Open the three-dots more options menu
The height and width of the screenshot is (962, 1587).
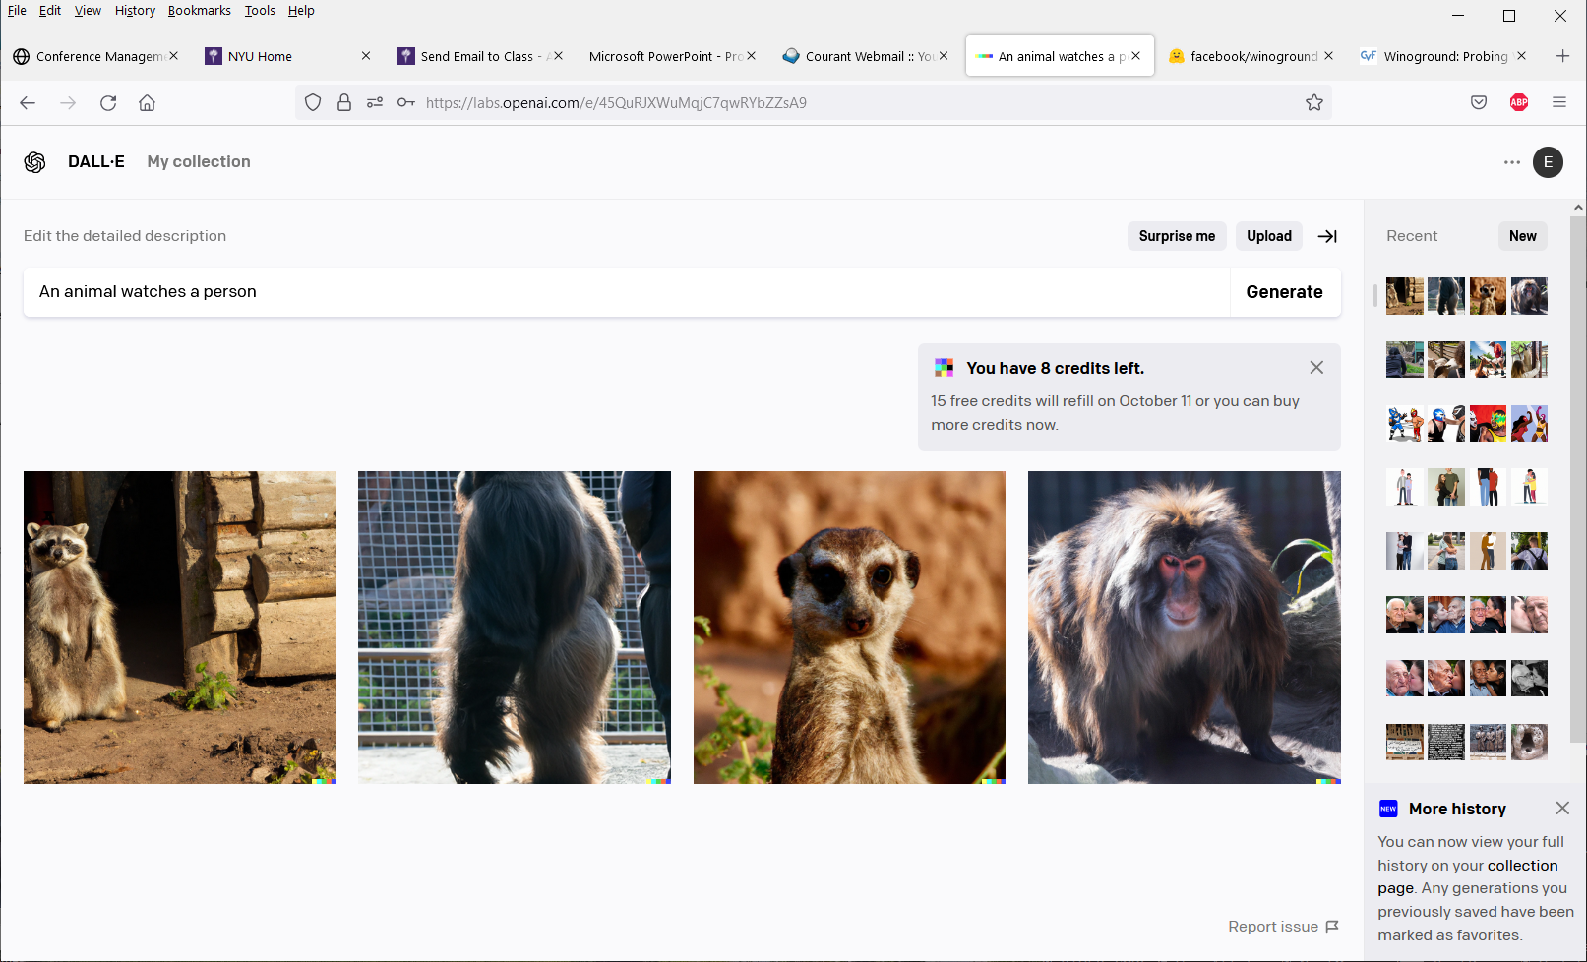[x=1512, y=162]
